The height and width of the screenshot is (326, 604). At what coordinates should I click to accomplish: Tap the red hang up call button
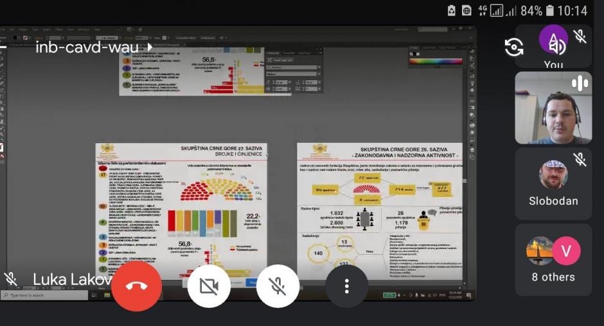point(136,286)
